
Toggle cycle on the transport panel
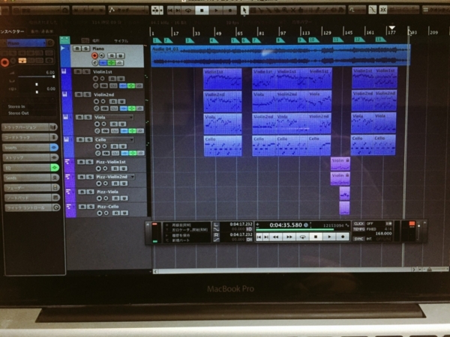[302, 237]
